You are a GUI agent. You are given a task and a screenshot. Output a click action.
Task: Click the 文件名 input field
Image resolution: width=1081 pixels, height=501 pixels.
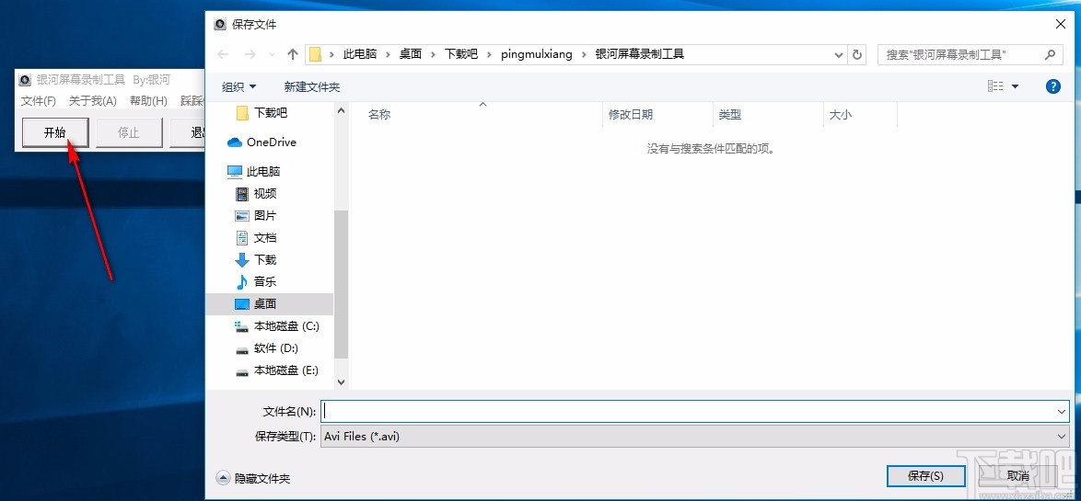point(690,411)
